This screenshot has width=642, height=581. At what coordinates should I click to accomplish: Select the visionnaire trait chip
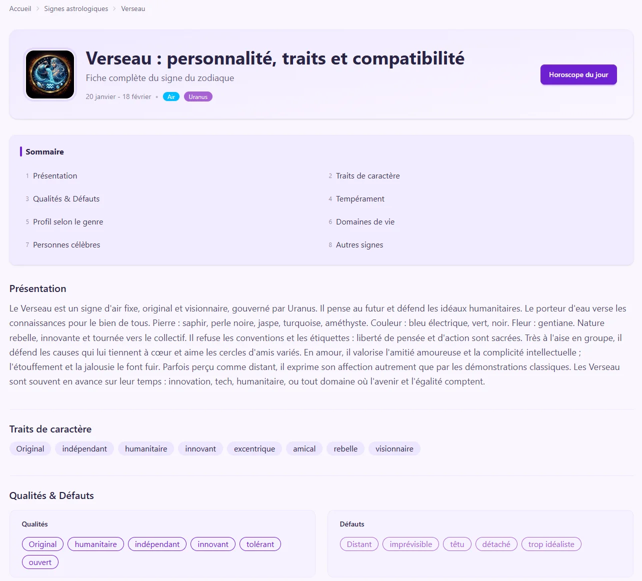394,449
